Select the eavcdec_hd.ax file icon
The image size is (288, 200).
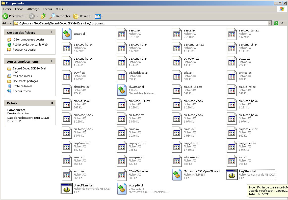67,48
